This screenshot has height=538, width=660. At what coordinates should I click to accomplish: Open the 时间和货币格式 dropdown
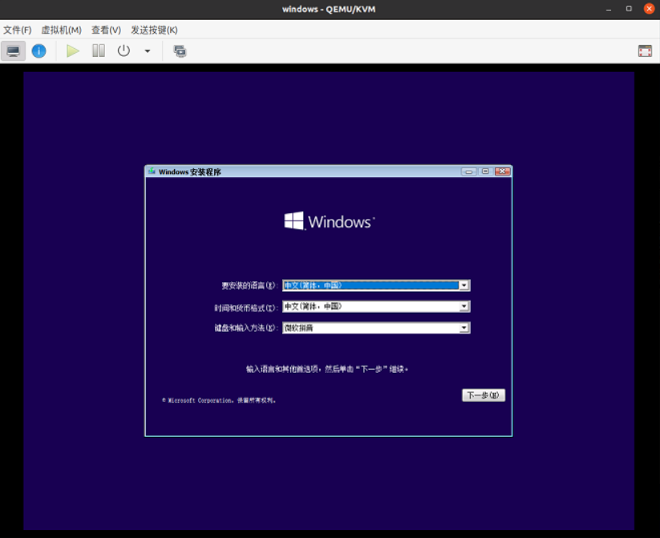tap(464, 305)
